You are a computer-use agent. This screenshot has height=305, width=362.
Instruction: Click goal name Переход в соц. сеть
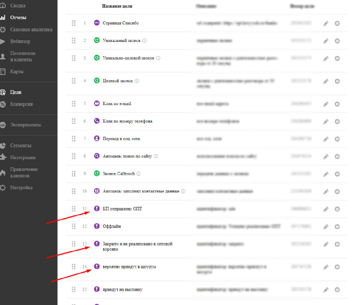coord(121,139)
